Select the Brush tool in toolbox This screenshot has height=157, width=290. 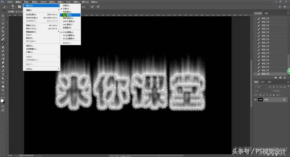tap(3, 43)
